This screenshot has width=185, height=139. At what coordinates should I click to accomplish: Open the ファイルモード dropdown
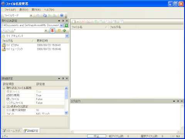(31, 16)
